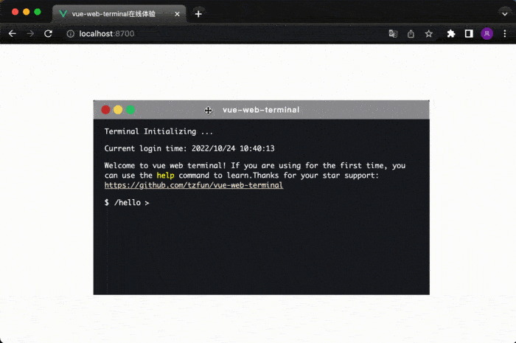The width and height of the screenshot is (516, 343).
Task: Open the Chrome three-dot menu
Action: (504, 34)
